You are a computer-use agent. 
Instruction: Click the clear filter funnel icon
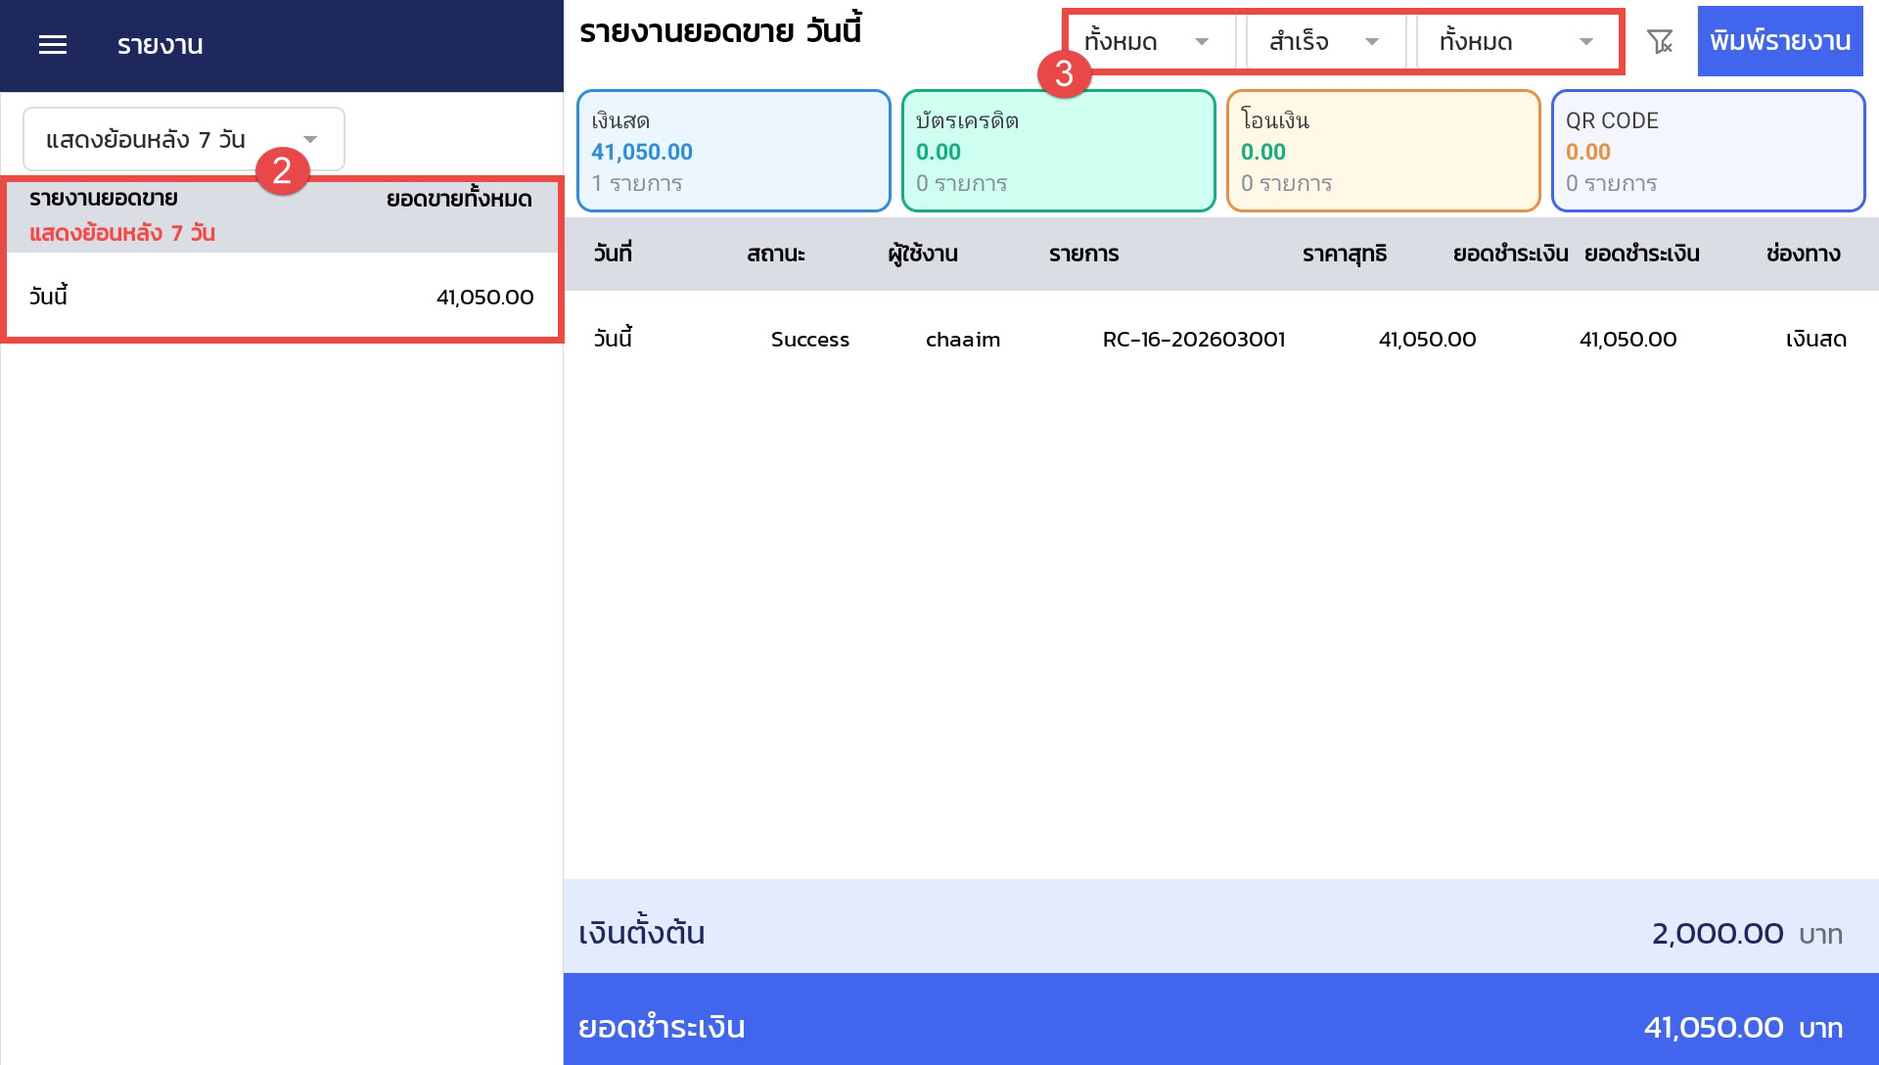(x=1660, y=41)
